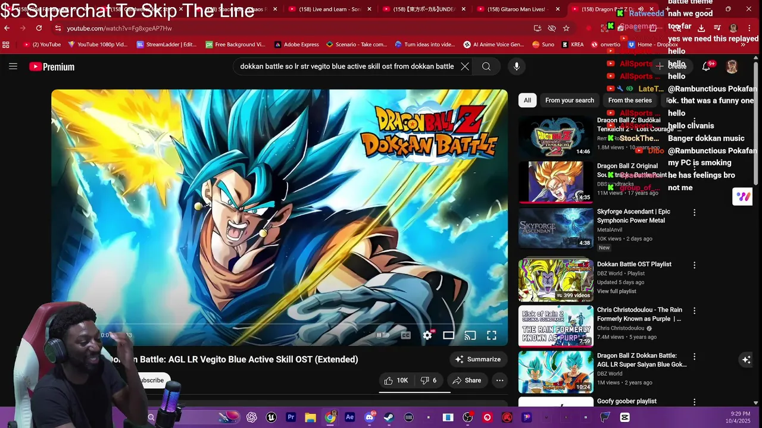Click the Summarize button

coord(478,359)
